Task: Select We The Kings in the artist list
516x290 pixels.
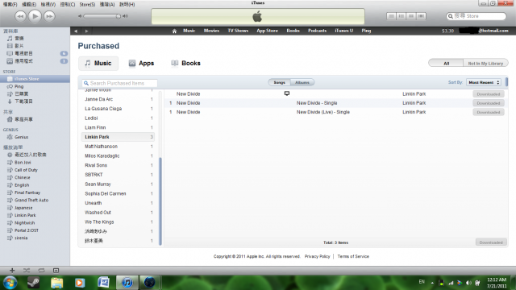Action: point(118,222)
